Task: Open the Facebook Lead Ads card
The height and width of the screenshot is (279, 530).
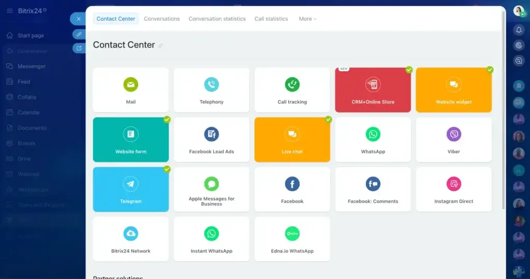Action: [211, 140]
